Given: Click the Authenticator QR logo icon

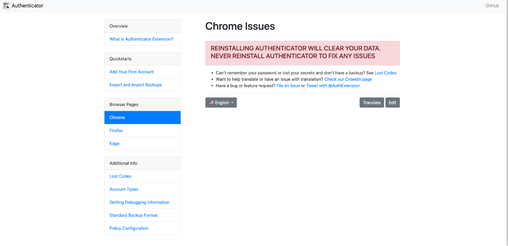Looking at the screenshot, I should coord(6,5).
